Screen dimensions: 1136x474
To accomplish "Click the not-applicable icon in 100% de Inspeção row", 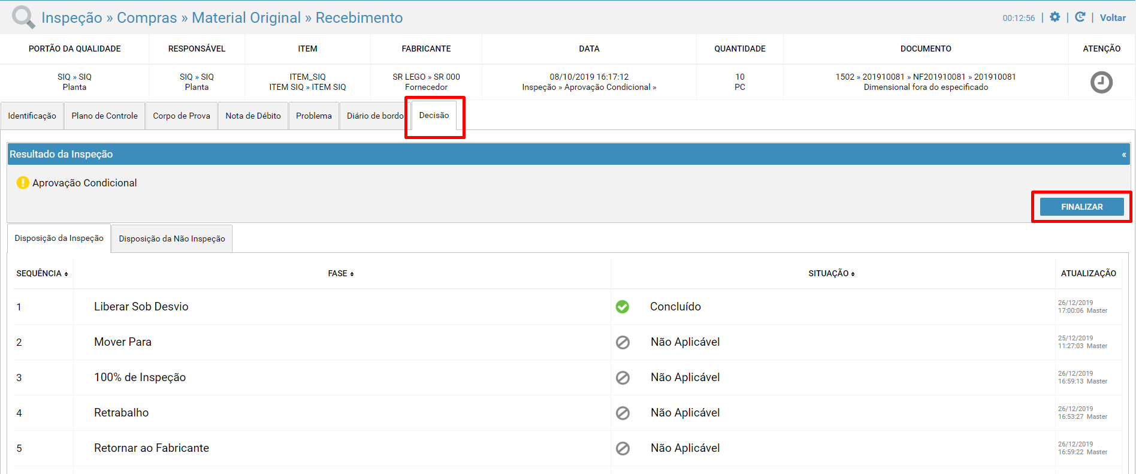I will click(x=623, y=378).
